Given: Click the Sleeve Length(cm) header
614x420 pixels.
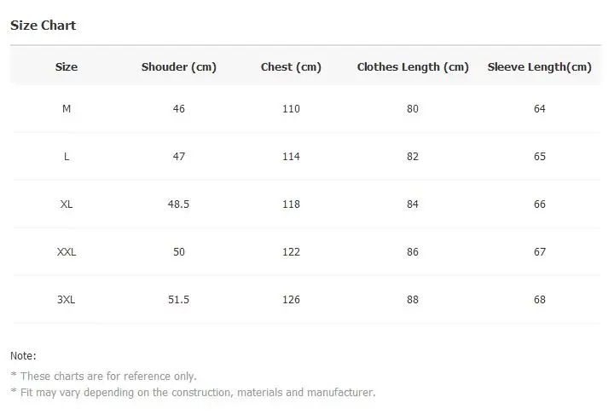Looking at the screenshot, I should [540, 66].
